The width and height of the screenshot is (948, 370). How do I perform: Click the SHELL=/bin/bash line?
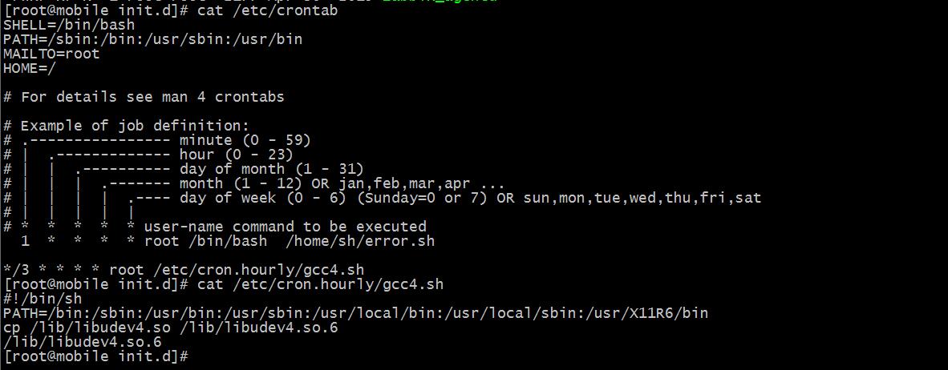coord(69,25)
